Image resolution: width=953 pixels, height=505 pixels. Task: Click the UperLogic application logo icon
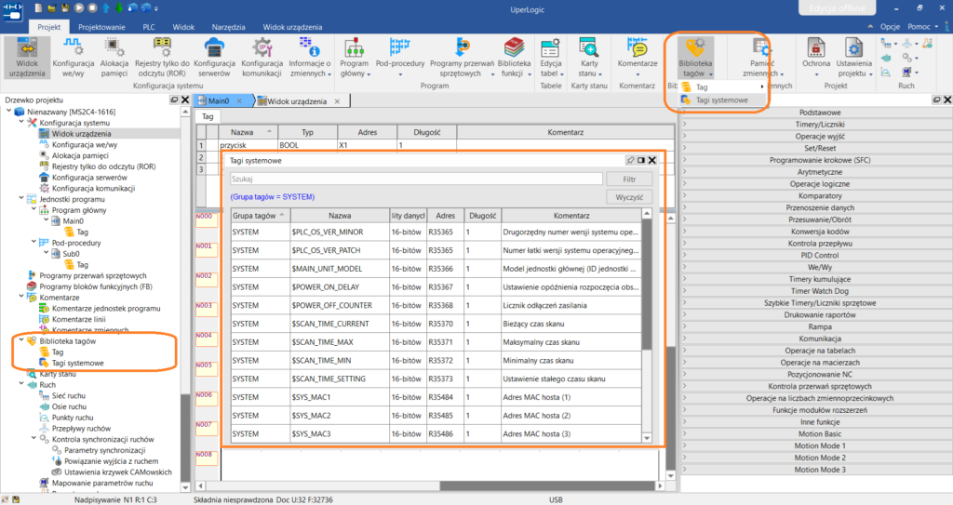tap(12, 11)
